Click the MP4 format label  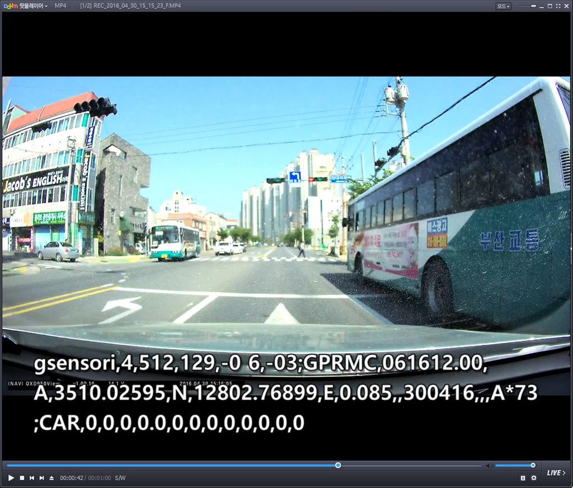tap(60, 6)
